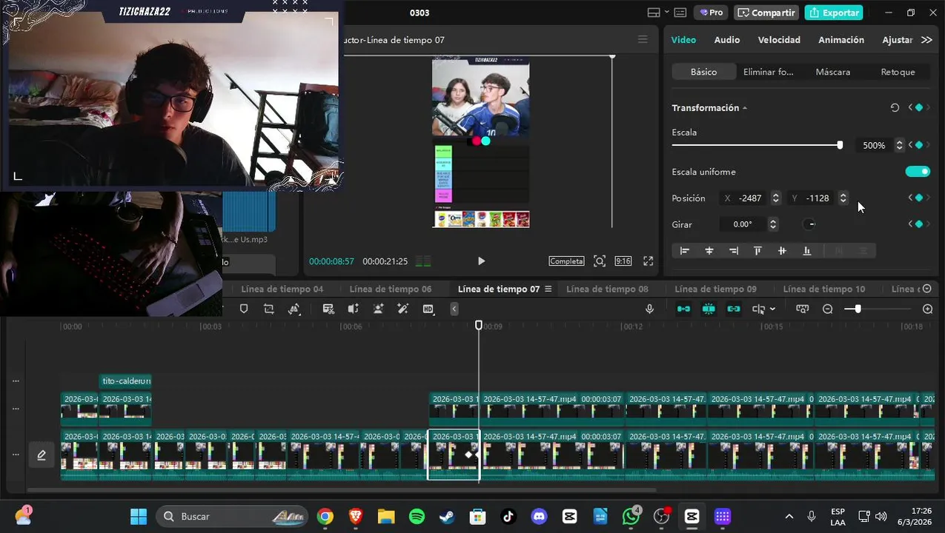Open preview cover settings icon left of zoom out

click(x=802, y=309)
